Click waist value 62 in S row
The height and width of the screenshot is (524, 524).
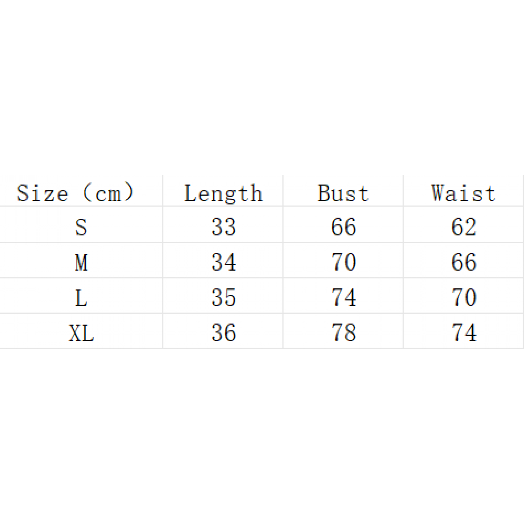[464, 227]
